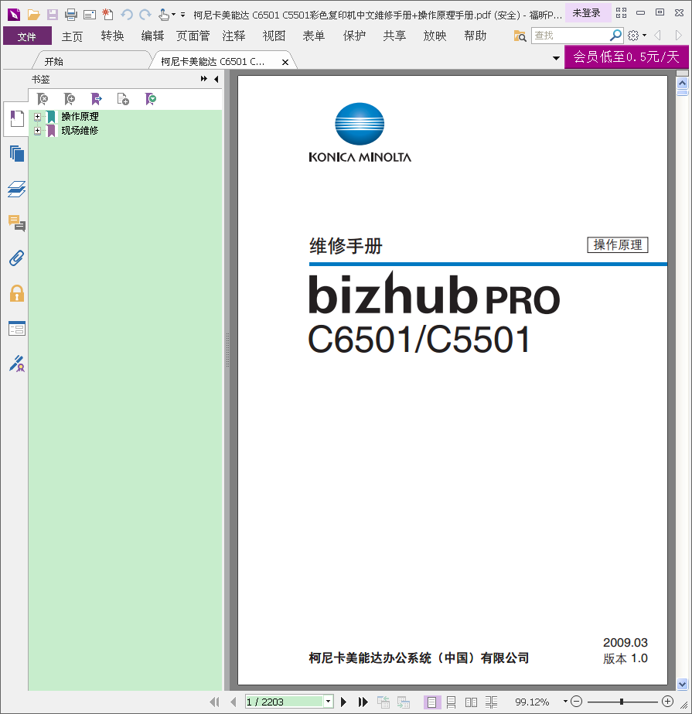692x714 pixels.
Task: Open the 主页 ribbon tab
Action: pos(72,36)
